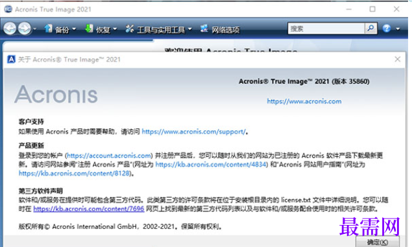Click the blue help question icon
Screen dimensions: 412x247
pyautogui.click(x=387, y=29)
